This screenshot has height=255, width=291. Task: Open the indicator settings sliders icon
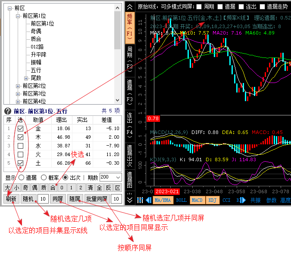pyautogui.click(x=140, y=200)
